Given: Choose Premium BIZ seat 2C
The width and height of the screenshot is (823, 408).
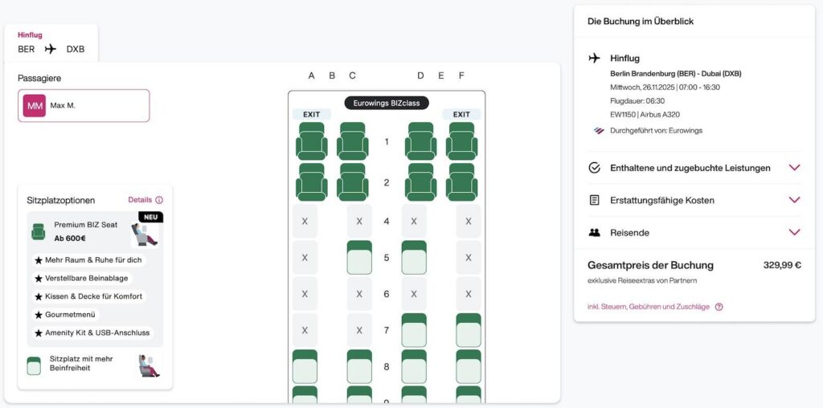Looking at the screenshot, I should pos(352,182).
